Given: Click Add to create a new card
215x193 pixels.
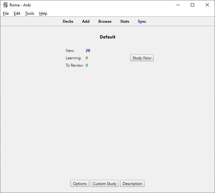Looking at the screenshot, I should tap(86, 21).
